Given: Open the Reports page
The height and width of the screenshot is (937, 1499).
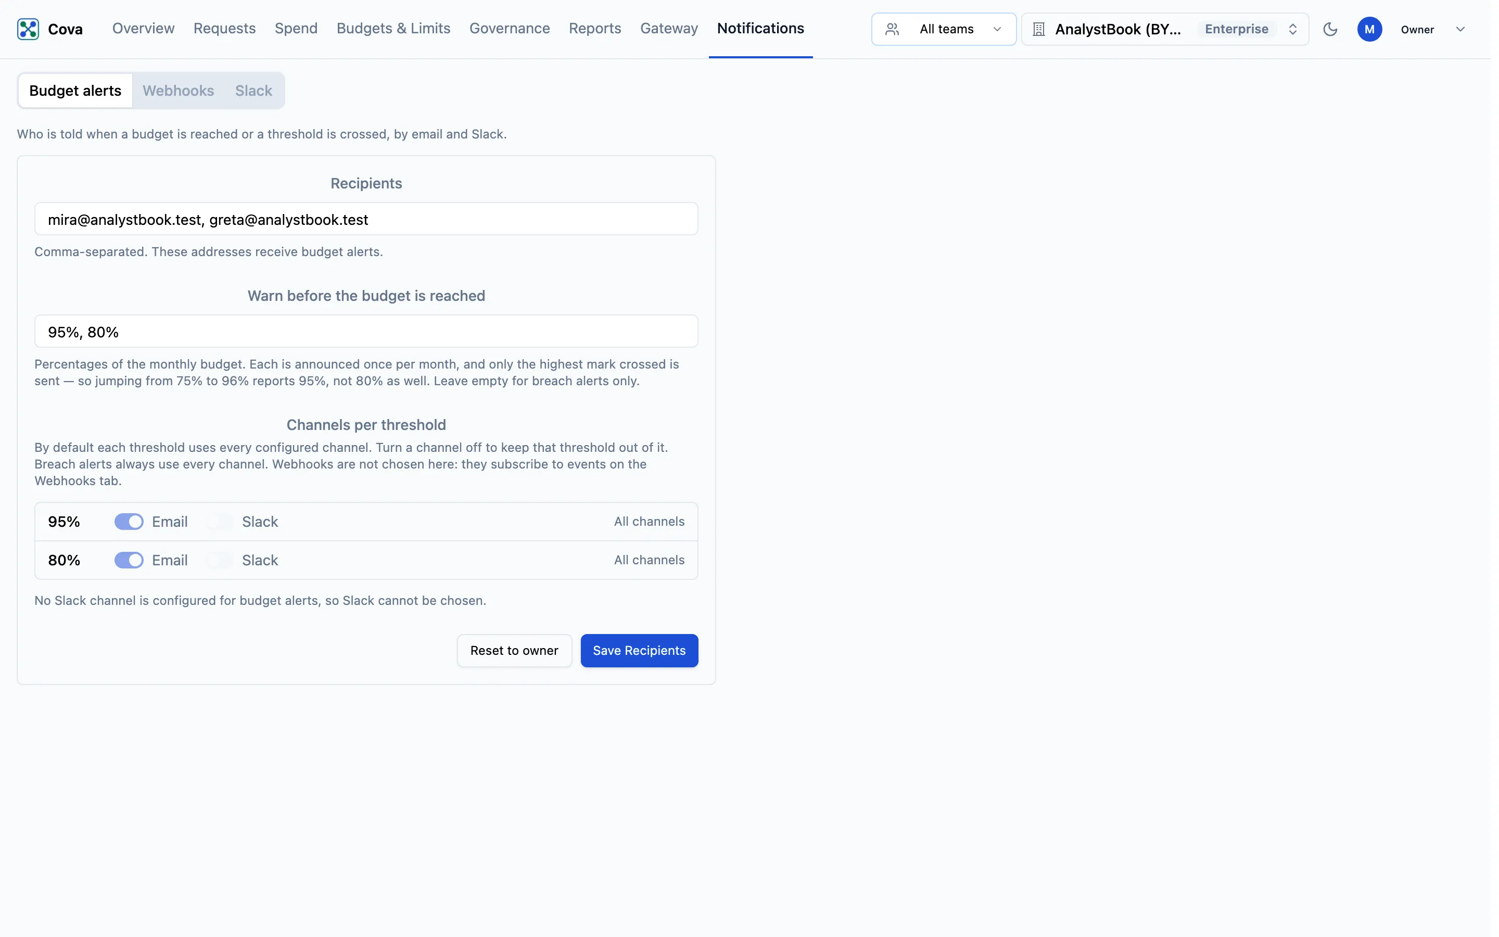Looking at the screenshot, I should 594,29.
